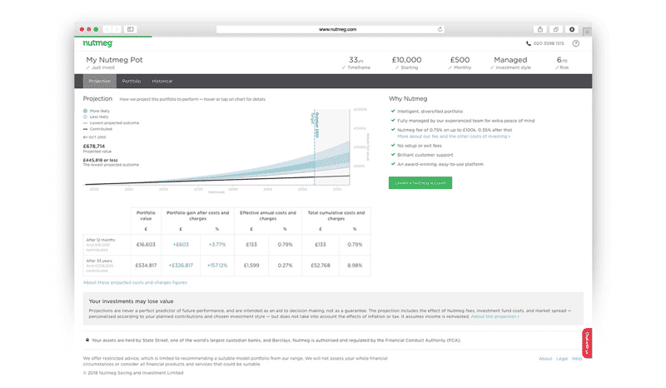Switch to the Projection tab
666x388 pixels.
100,81
